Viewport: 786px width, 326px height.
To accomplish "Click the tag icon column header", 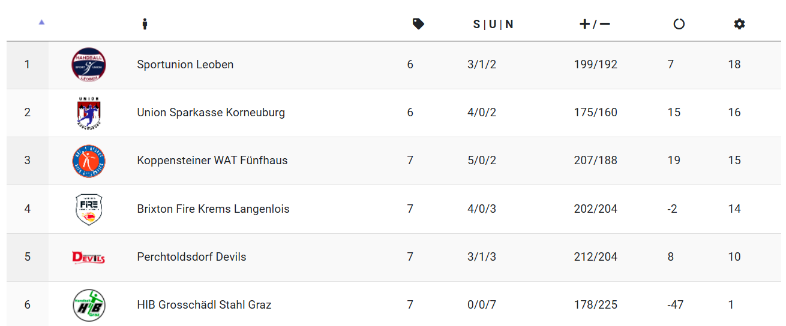I will pyautogui.click(x=418, y=24).
